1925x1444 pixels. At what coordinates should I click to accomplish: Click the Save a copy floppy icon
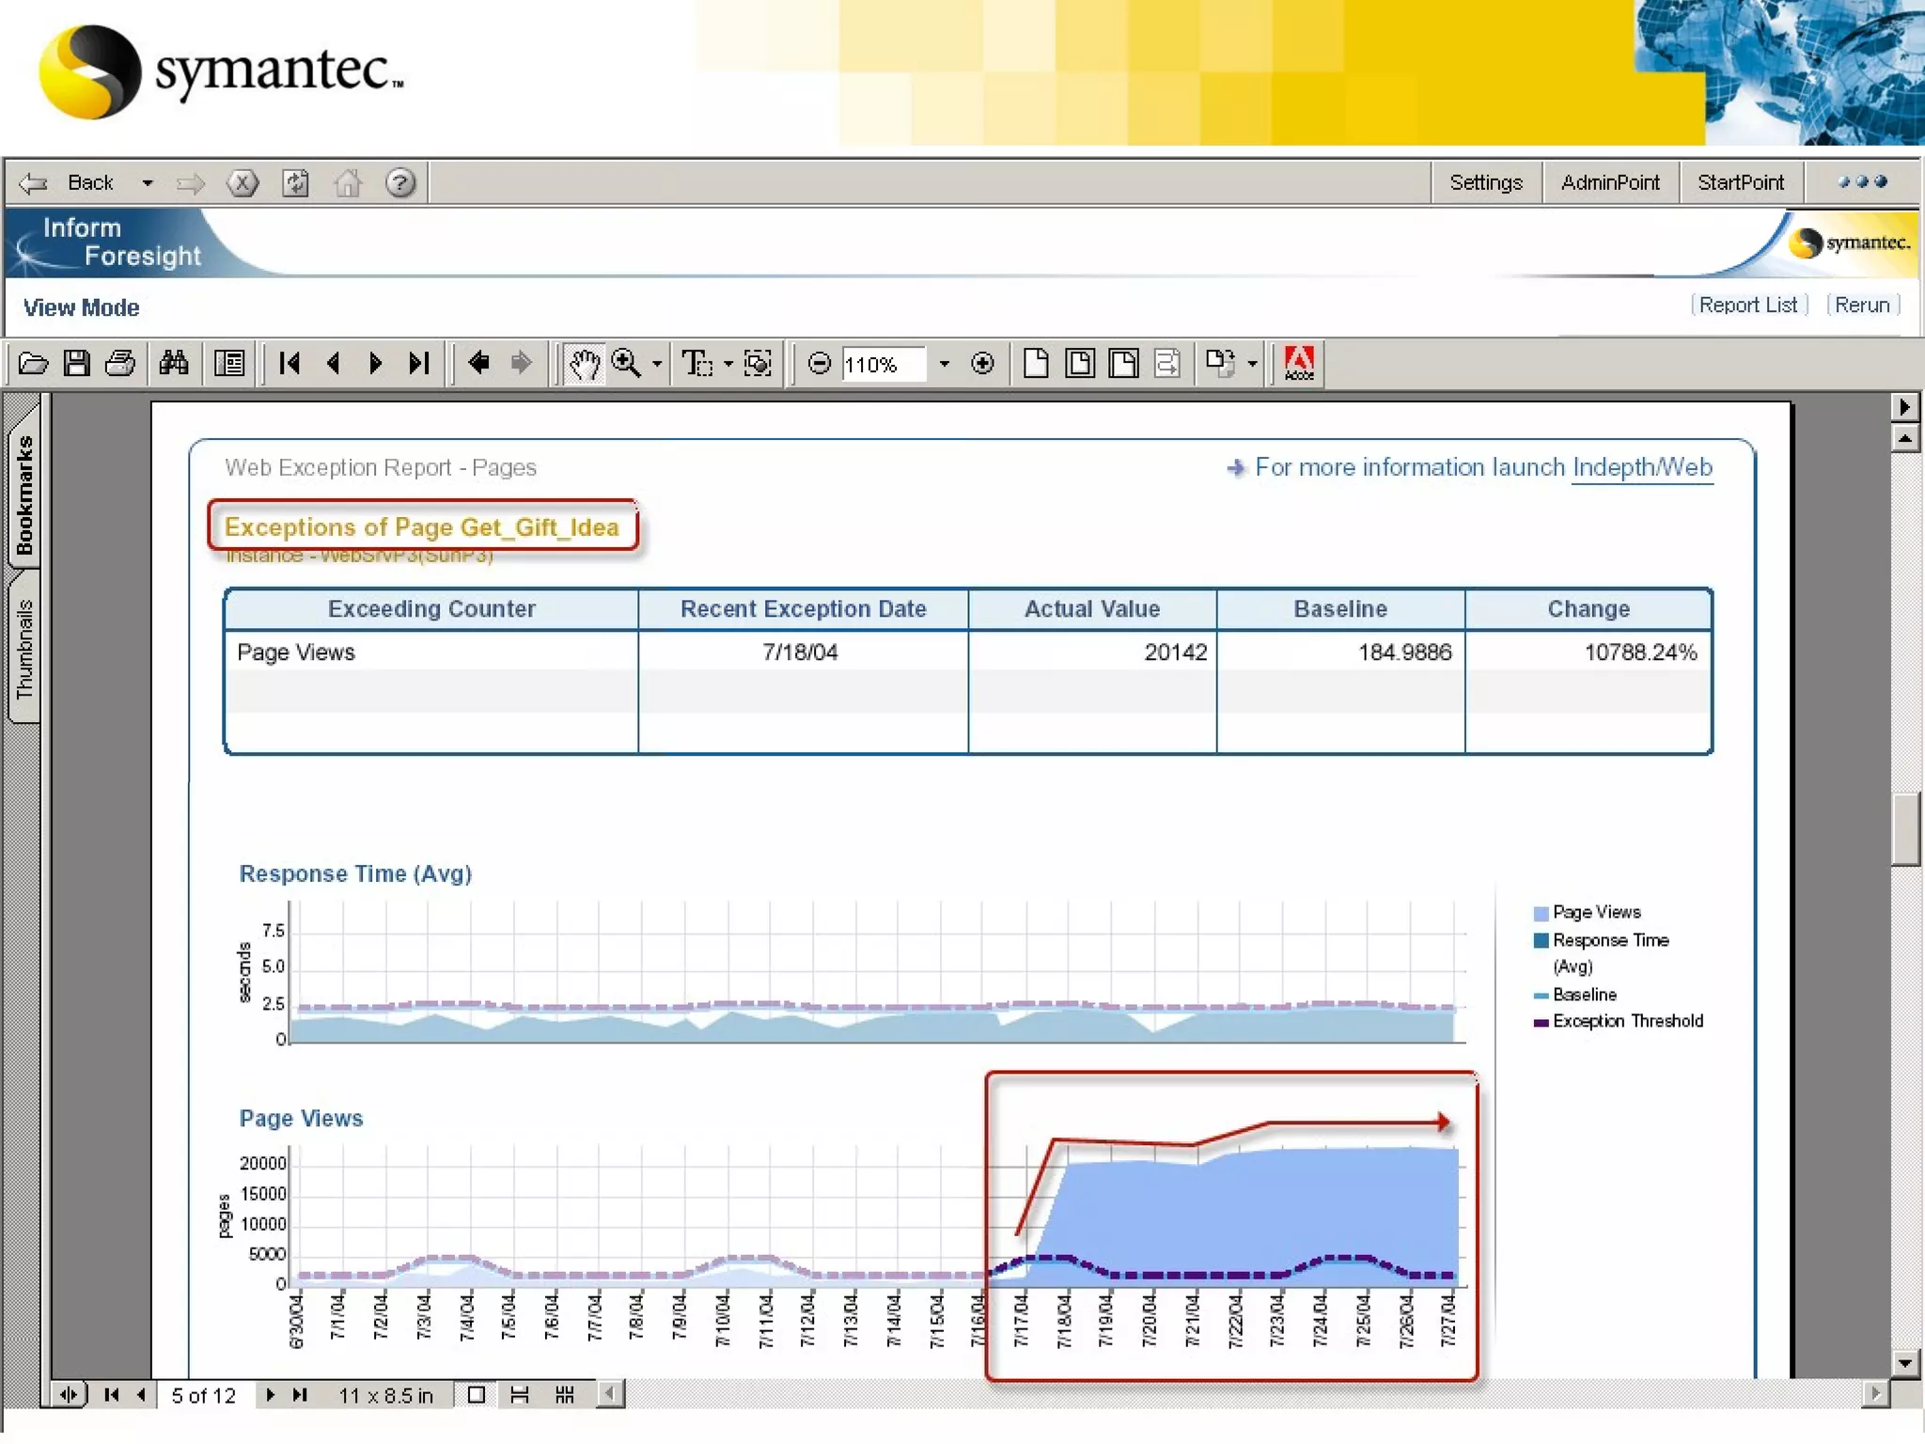[77, 363]
